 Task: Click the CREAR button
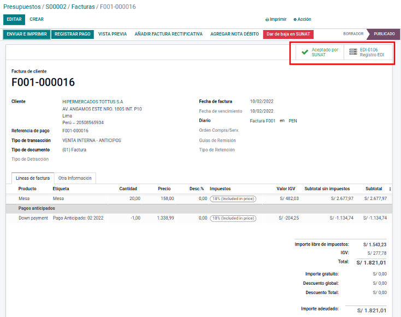(x=37, y=19)
